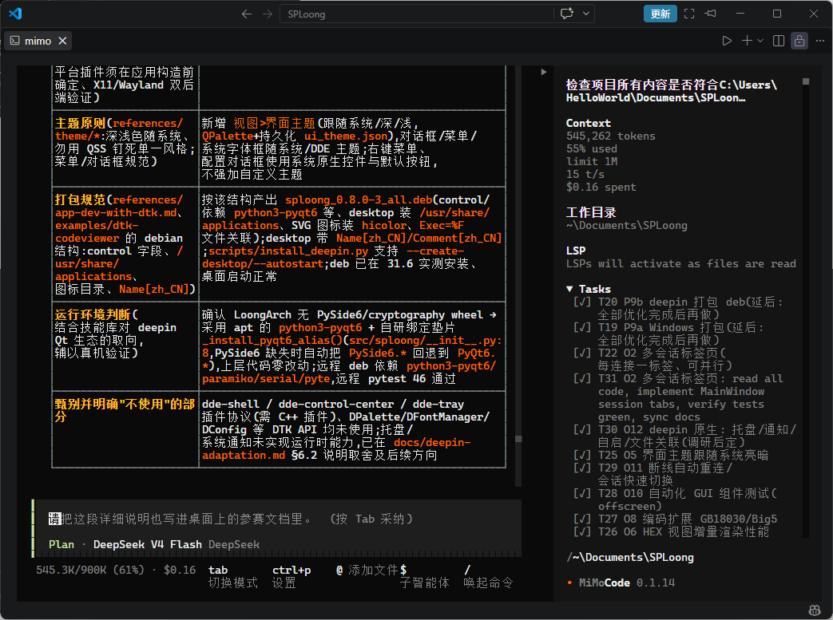833x620 pixels.
Task: Click the Copilot icon in status bar
Action: click(814, 610)
